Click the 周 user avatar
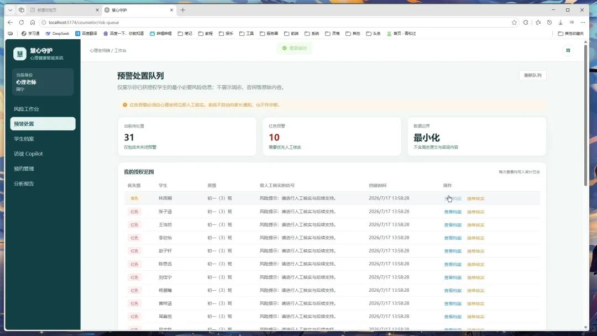 pos(568,50)
